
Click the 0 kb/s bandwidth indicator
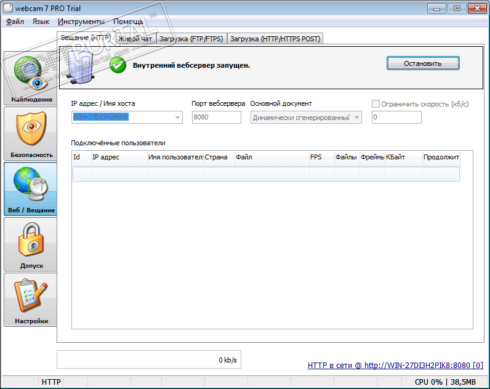[149, 359]
